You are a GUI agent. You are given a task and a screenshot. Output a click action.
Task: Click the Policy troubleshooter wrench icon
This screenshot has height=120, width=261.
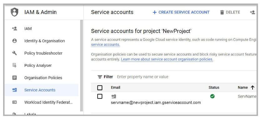(x=14, y=53)
